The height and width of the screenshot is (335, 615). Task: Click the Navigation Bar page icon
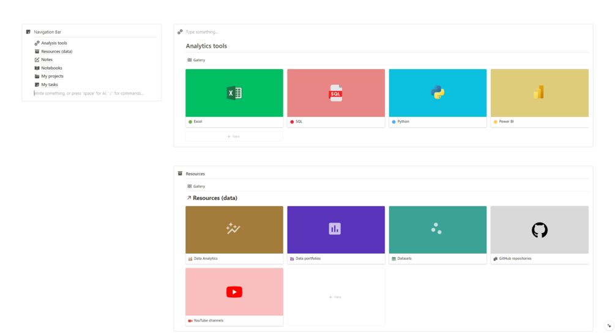pos(28,32)
